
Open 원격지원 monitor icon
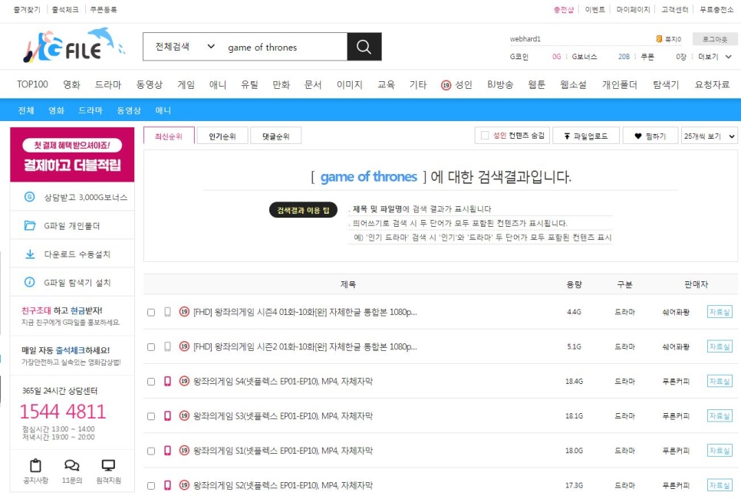tap(108, 466)
